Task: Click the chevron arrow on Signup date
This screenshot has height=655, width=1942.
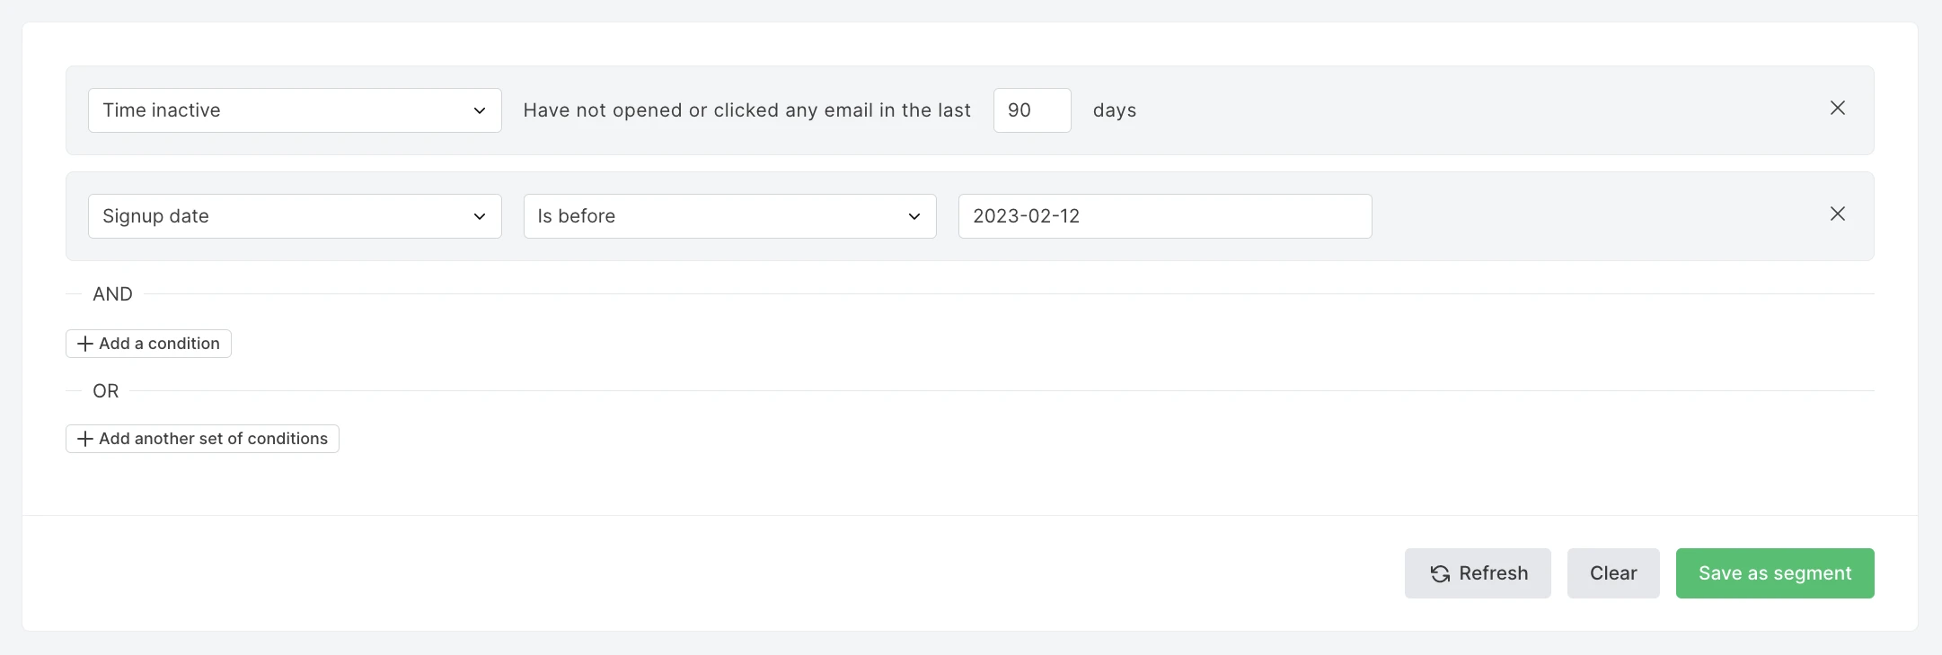Action: pyautogui.click(x=480, y=216)
